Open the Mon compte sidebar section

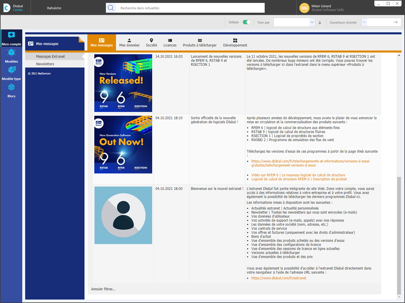point(11,38)
